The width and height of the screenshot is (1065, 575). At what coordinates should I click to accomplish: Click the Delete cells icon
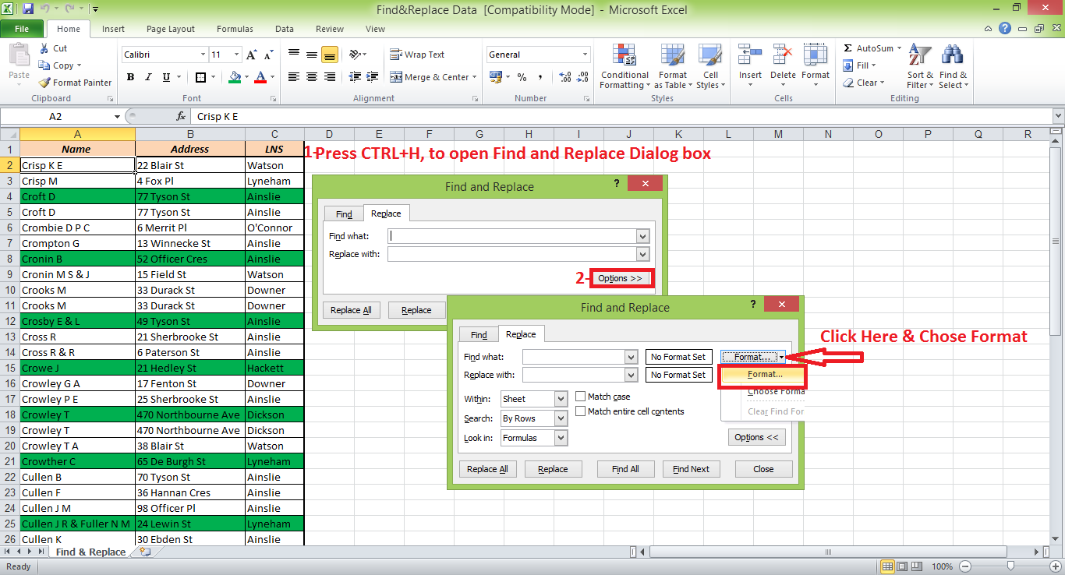[x=783, y=55]
